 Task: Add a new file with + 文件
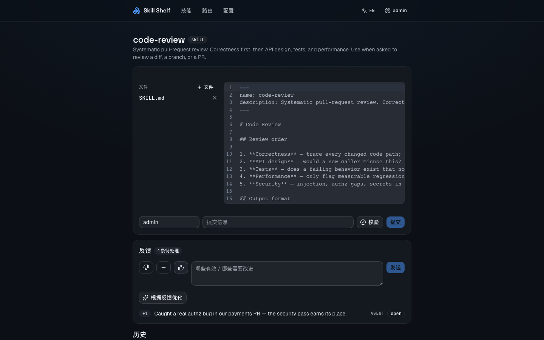pyautogui.click(x=205, y=87)
